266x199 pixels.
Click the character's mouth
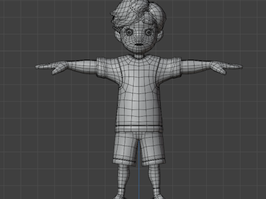click(x=139, y=45)
